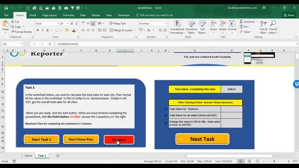Image resolution: width=299 pixels, height=168 pixels.
Task: Click AutoSum
Action: 248,22
